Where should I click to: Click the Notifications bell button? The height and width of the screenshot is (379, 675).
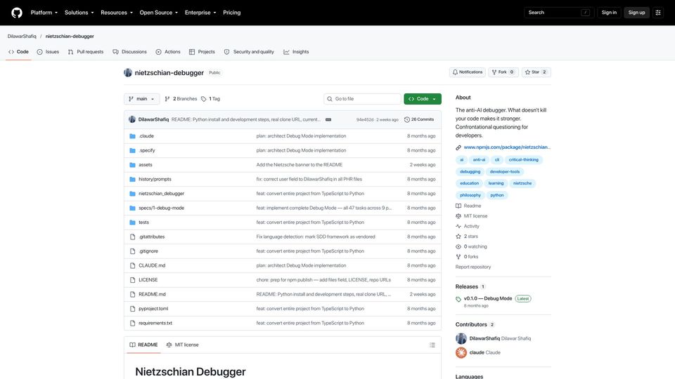coord(467,72)
